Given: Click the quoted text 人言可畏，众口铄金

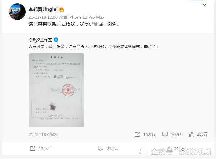Looking at the screenshot, I should point(47,47).
